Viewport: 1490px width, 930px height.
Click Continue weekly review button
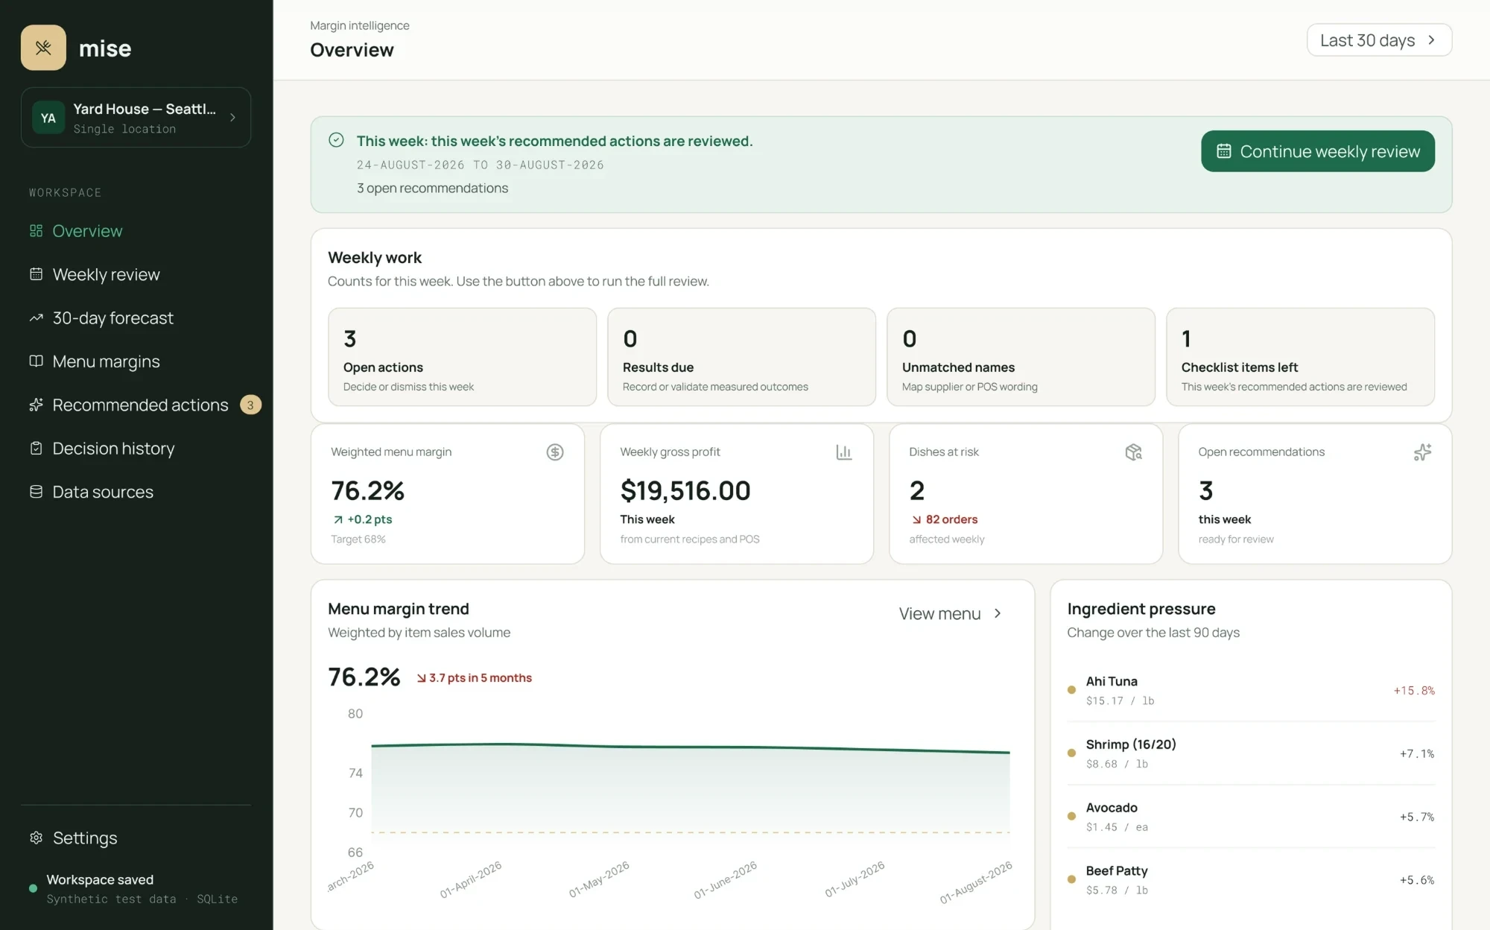point(1317,151)
